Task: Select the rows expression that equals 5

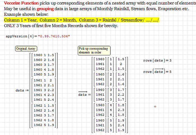Action: coord(157,71)
